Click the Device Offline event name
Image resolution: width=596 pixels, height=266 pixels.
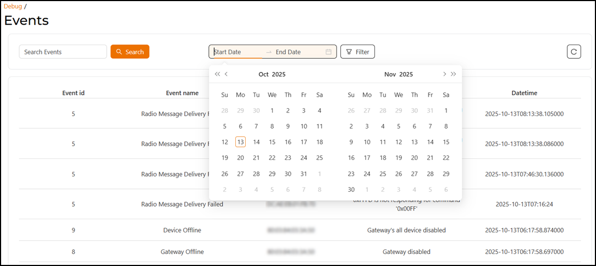click(x=182, y=230)
